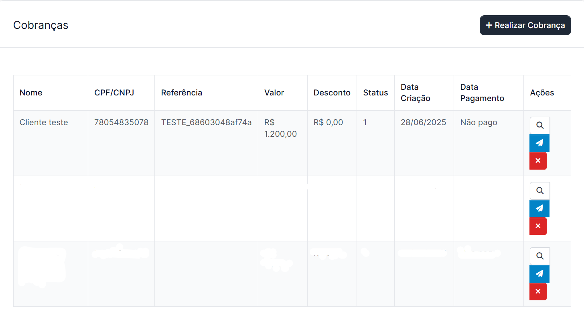This screenshot has height=330, width=584.
Task: Click the Referência column header
Action: coord(181,93)
